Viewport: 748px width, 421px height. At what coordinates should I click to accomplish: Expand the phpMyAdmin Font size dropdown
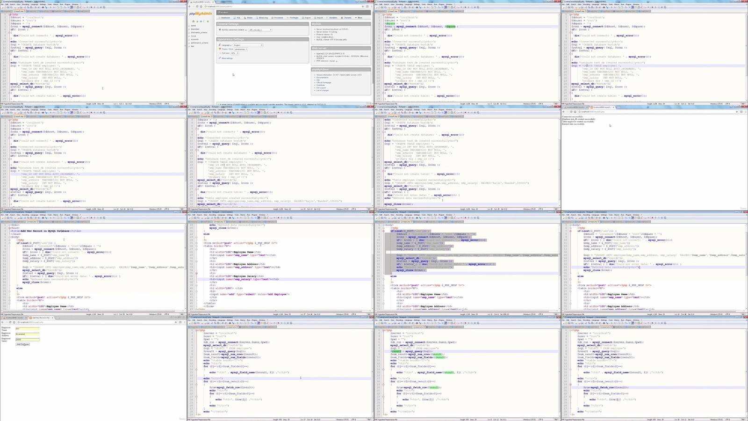point(235,53)
